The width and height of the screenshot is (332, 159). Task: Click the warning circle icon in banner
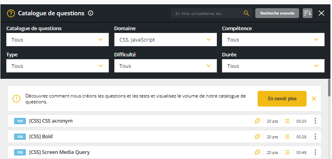16,99
